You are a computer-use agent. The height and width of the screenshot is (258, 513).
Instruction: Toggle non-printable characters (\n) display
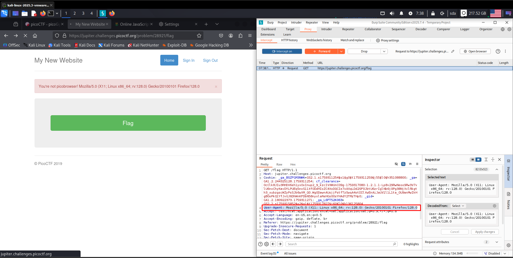(410, 164)
